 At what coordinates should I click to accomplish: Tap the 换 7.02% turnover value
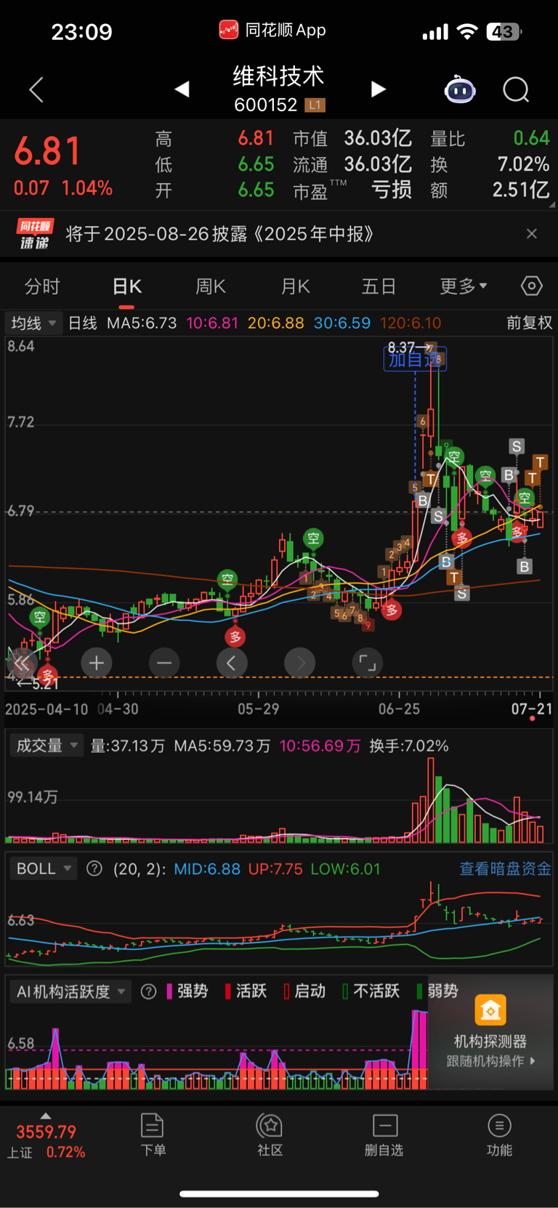(x=523, y=164)
